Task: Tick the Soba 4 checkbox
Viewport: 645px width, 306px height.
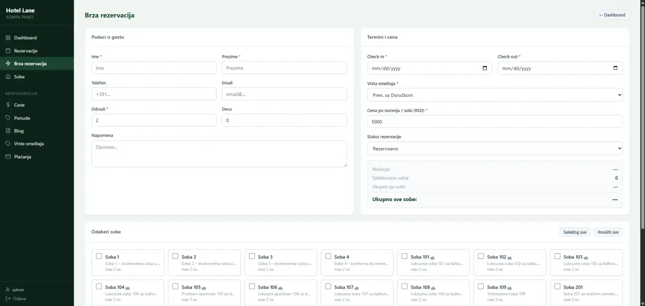Action: [328, 256]
